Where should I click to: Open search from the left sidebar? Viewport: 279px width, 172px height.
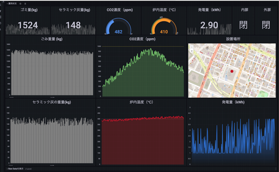pos(1,5)
